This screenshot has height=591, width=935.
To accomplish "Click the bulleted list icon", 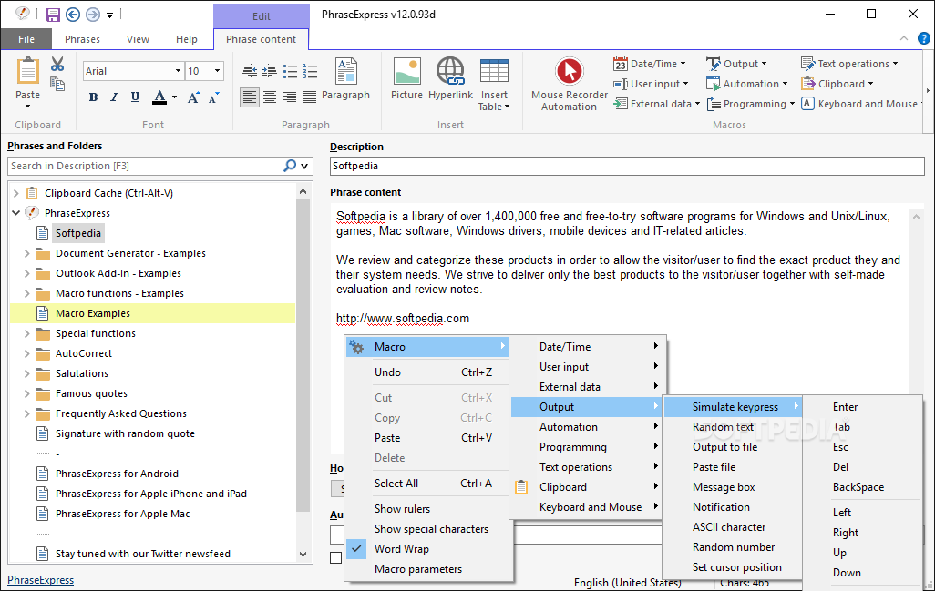I will 290,72.
